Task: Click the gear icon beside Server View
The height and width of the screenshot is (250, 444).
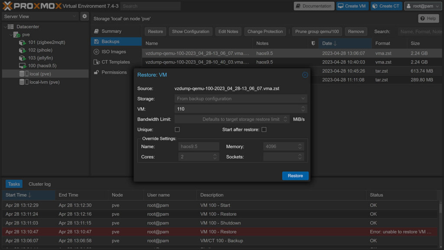Action: coord(84,16)
